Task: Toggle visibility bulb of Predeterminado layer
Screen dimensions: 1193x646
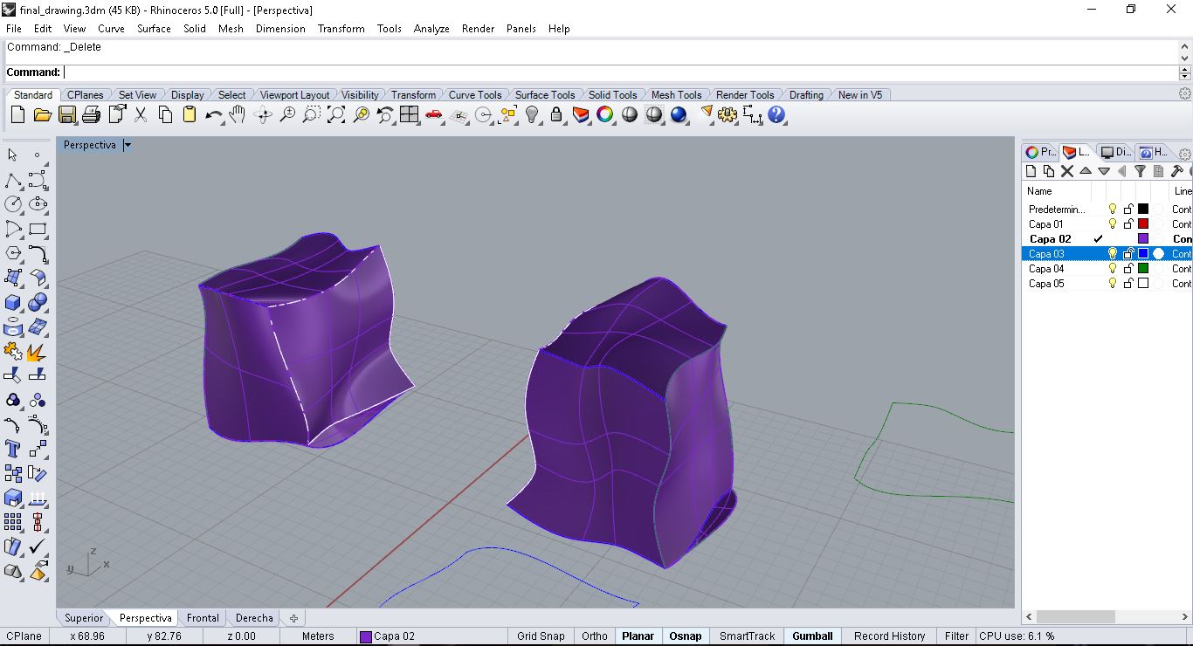Action: pyautogui.click(x=1113, y=210)
